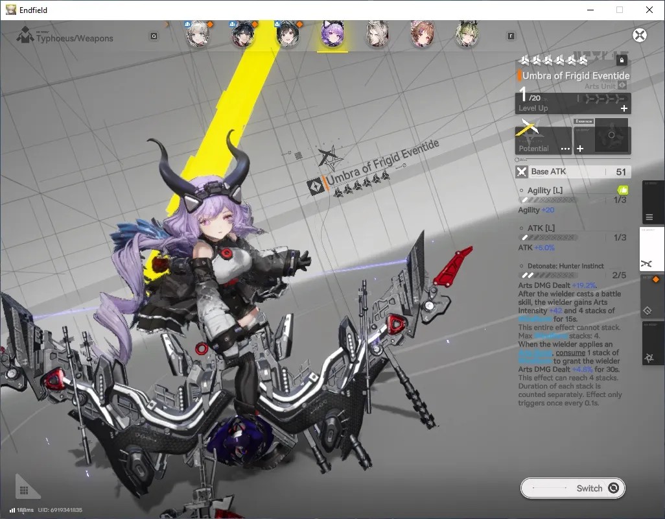Close the weapons screen with the X icon
665x519 pixels.
tap(640, 35)
